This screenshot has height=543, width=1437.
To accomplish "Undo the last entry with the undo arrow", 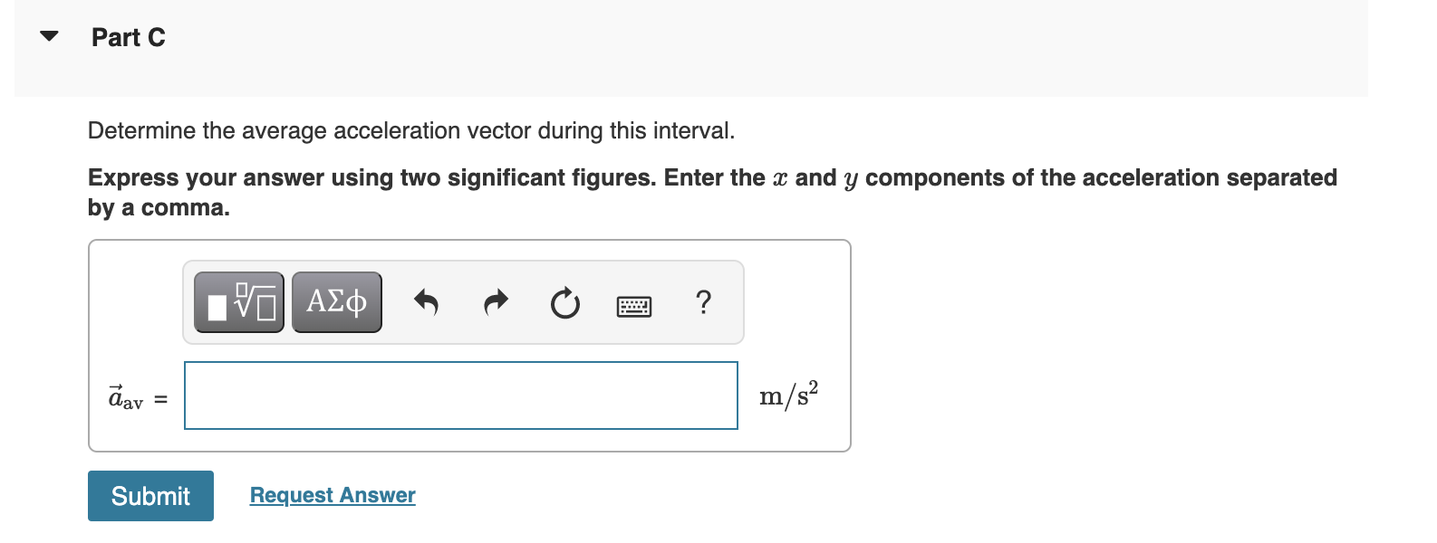I will tap(425, 301).
